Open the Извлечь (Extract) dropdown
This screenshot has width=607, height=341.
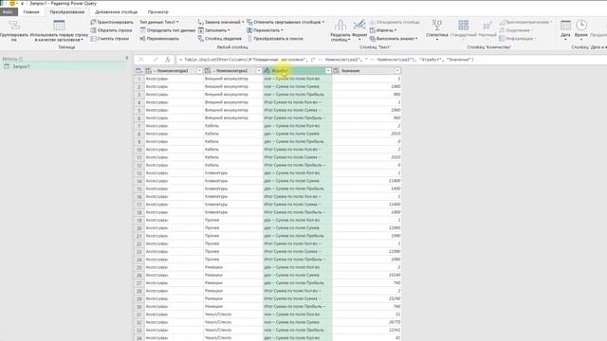(383, 30)
